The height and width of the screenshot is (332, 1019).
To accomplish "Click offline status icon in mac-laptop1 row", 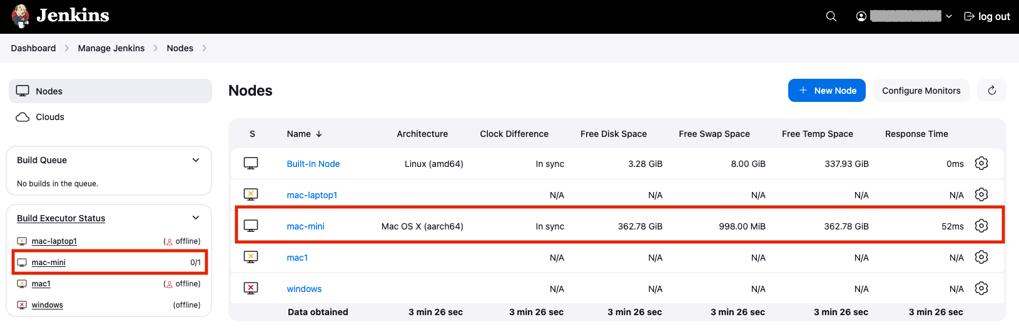I will coord(251,194).
